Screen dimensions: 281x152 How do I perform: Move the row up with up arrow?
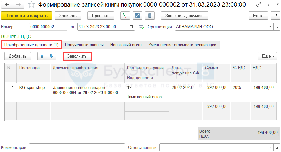[42, 56]
